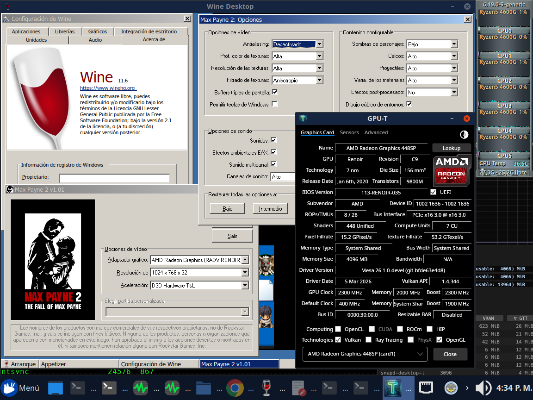The height and width of the screenshot is (400, 533).
Task: Click the Salir button
Action: click(232, 236)
